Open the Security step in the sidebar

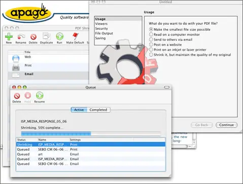point(101,28)
